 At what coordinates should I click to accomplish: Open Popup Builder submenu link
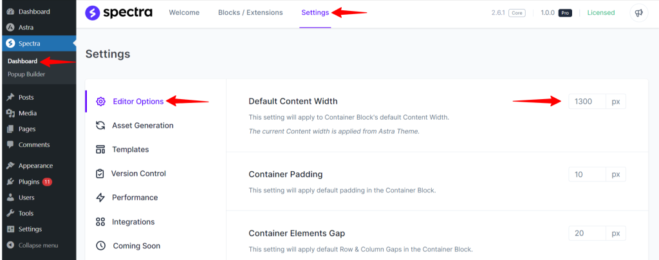click(26, 74)
